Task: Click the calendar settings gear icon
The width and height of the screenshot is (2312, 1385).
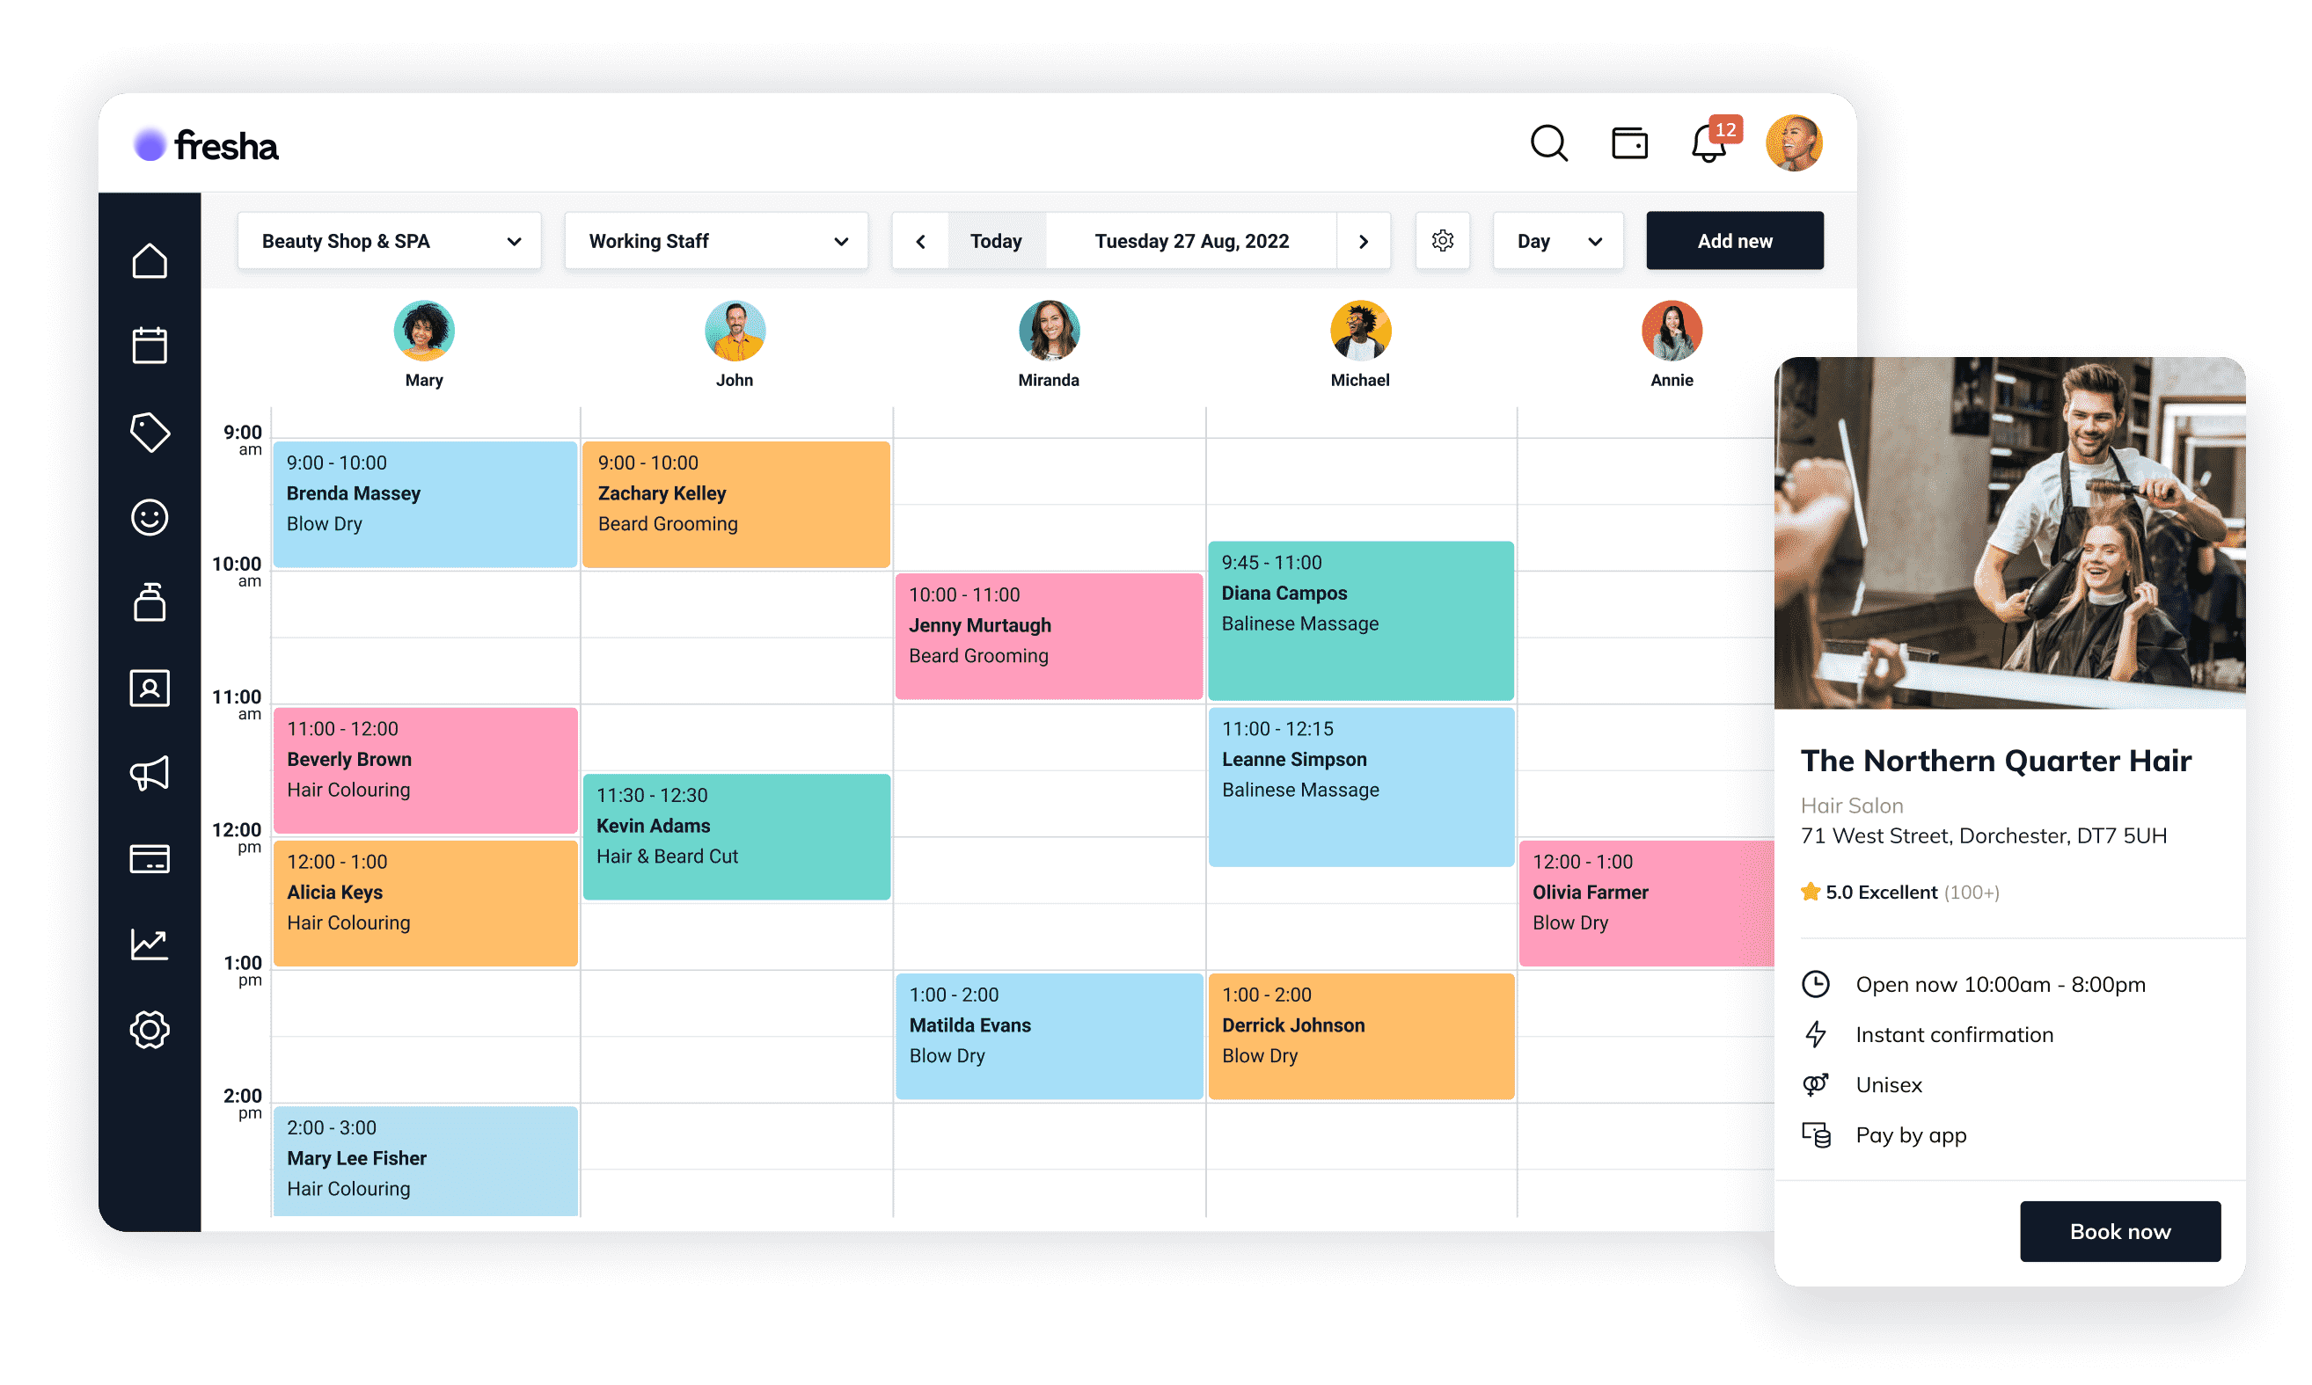Action: 1443,241
